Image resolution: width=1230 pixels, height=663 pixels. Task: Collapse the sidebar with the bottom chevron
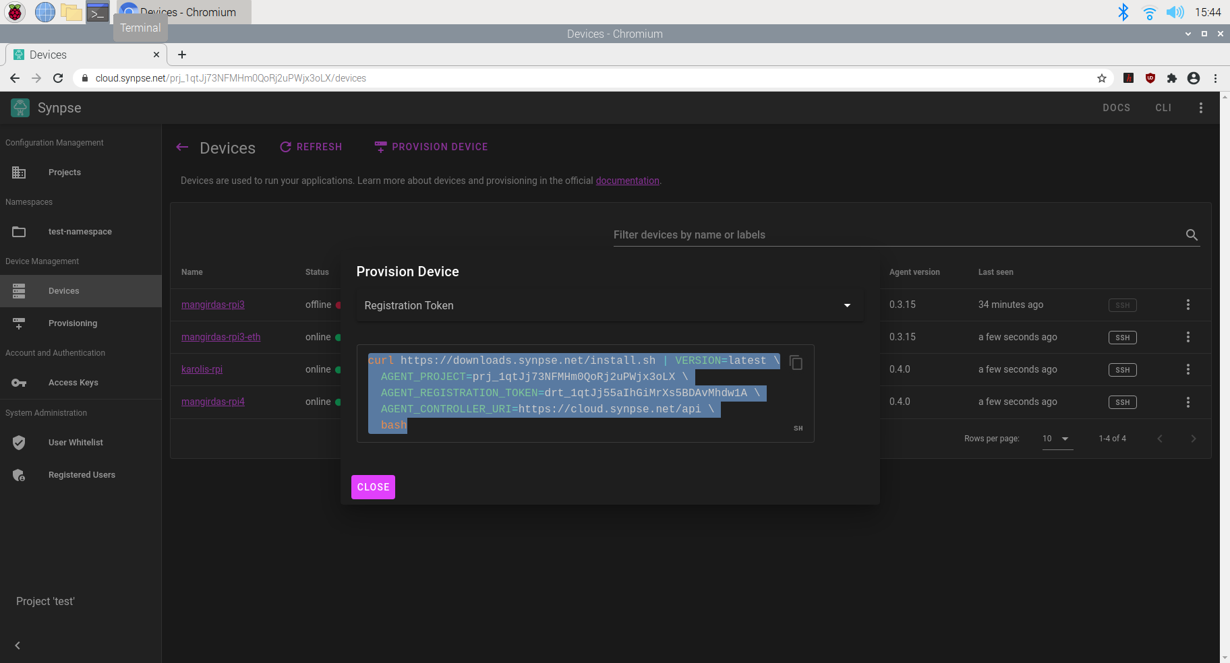click(x=16, y=645)
